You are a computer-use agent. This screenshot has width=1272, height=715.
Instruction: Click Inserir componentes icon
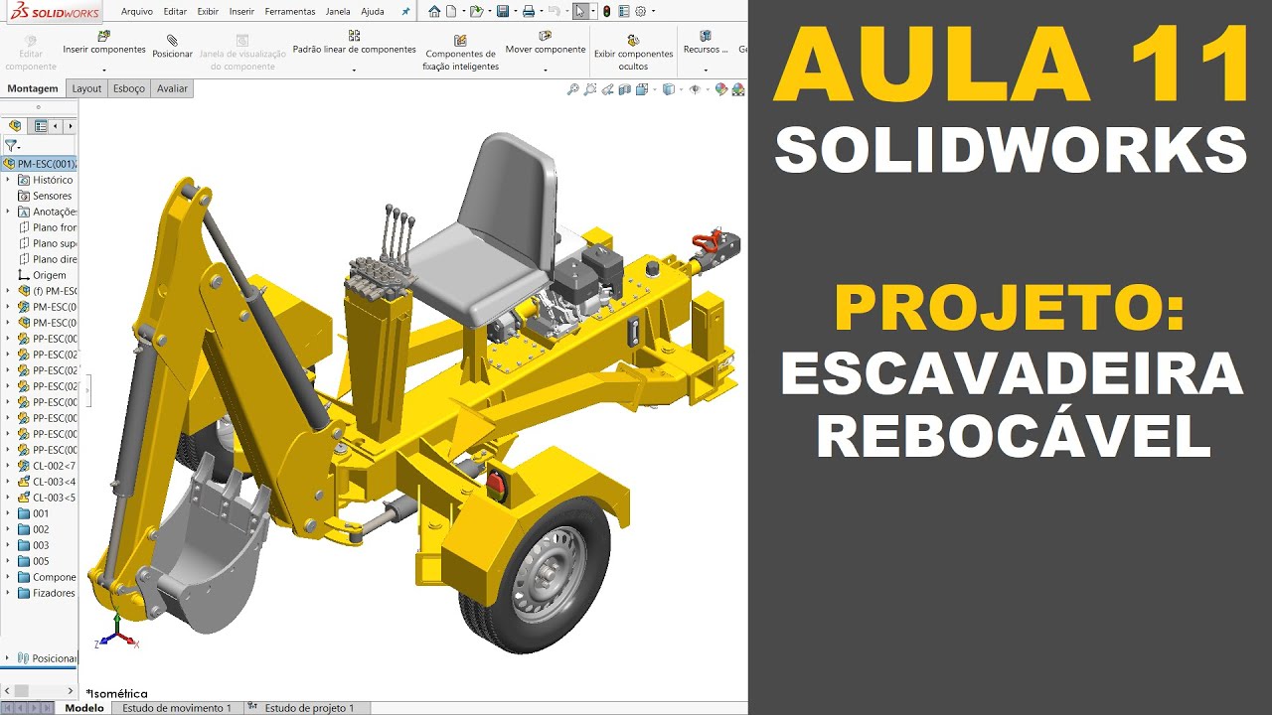coord(104,36)
